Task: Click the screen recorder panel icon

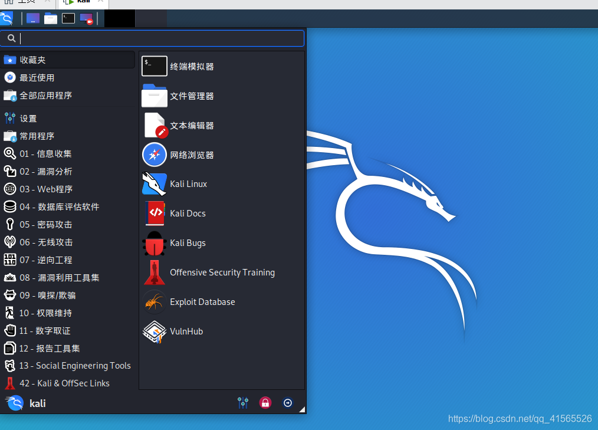Action: [x=86, y=18]
